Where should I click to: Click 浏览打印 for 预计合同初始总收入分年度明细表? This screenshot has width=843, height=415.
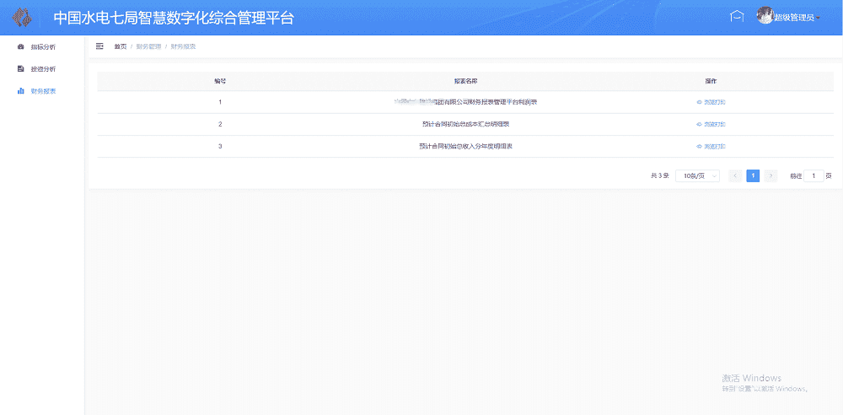[714, 146]
